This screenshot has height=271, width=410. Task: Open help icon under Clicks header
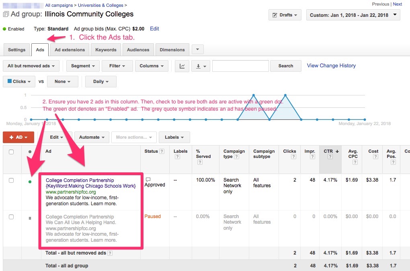tap(294, 156)
